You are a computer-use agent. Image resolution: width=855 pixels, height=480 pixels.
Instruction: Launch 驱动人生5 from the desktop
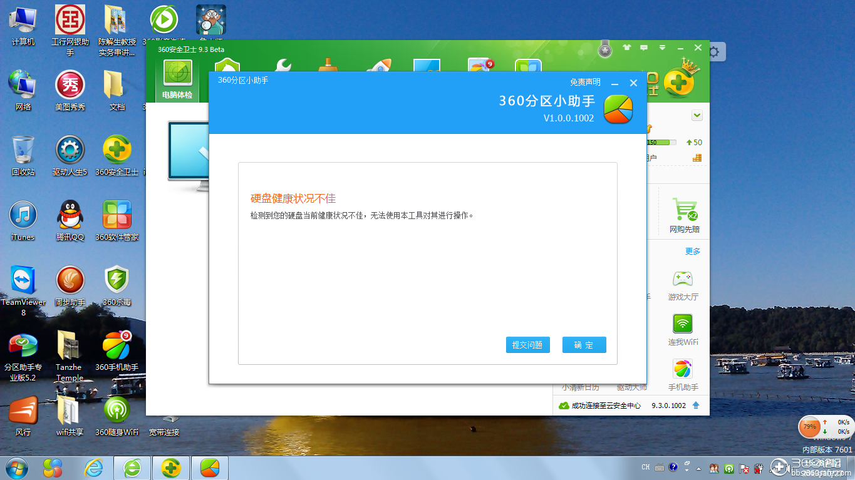[70, 156]
